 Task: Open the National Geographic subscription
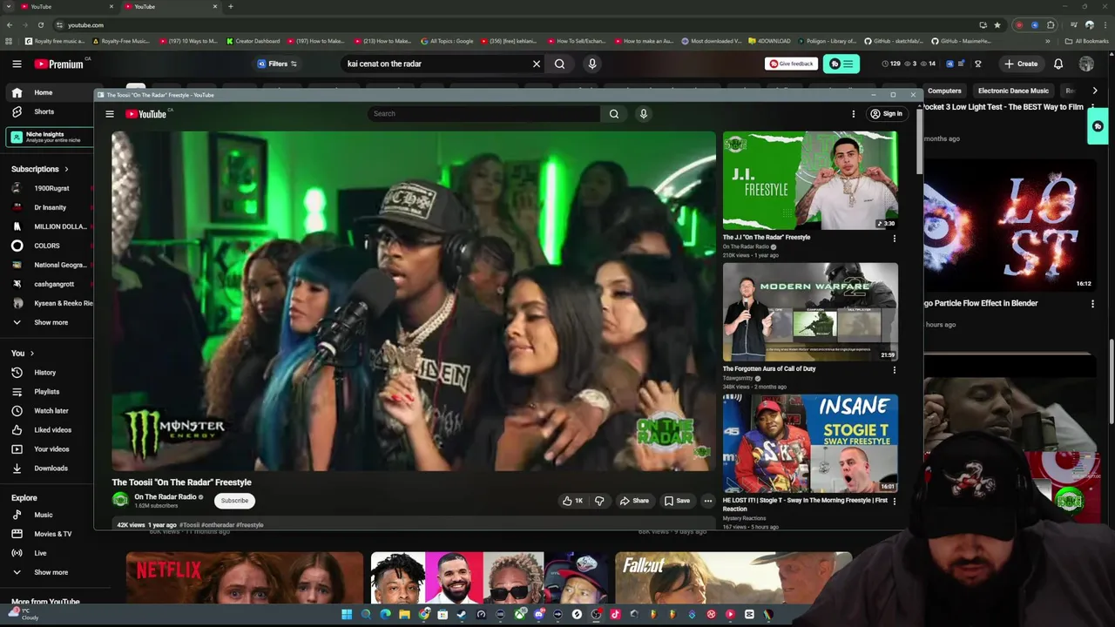[x=48, y=265]
